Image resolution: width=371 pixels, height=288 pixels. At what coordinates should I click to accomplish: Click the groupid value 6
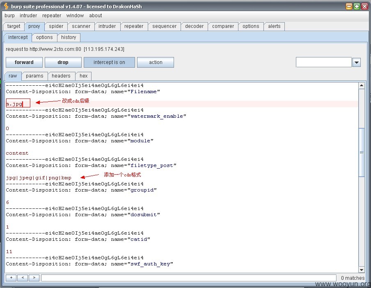click(7, 202)
